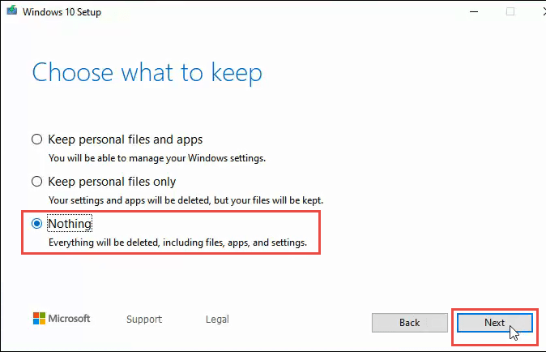Click the 'Choose what to keep' heading
546x352 pixels.
click(147, 73)
